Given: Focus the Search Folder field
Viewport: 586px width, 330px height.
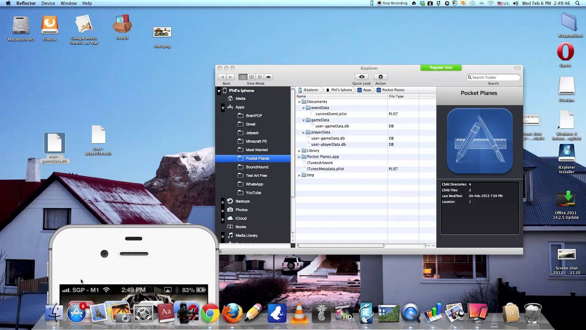Looking at the screenshot, I should (x=494, y=77).
